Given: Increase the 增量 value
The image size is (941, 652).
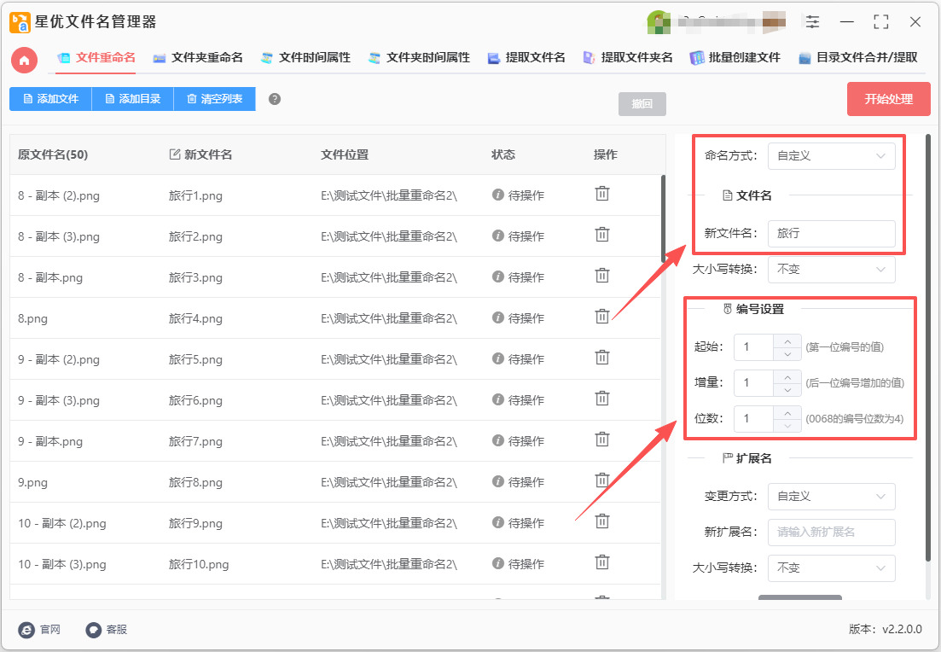Looking at the screenshot, I should (787, 377).
